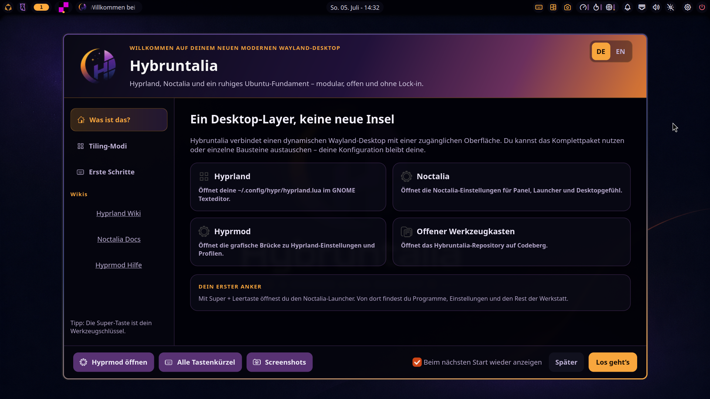Open the Noctalia settings card

pos(511,187)
